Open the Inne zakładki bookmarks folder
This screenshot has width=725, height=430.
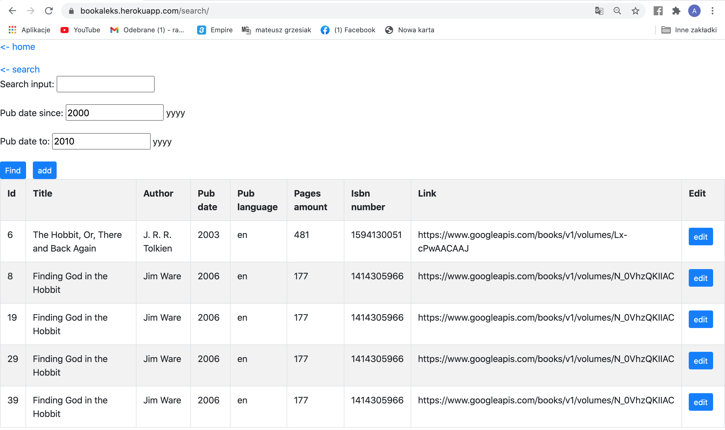[689, 30]
